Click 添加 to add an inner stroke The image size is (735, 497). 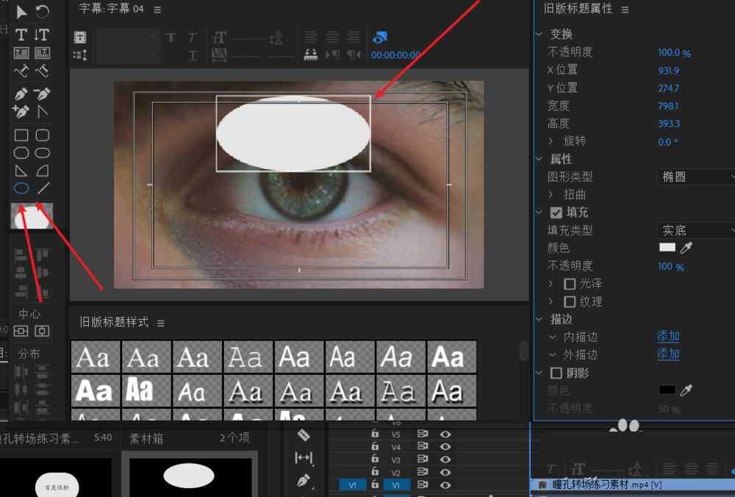pos(667,336)
